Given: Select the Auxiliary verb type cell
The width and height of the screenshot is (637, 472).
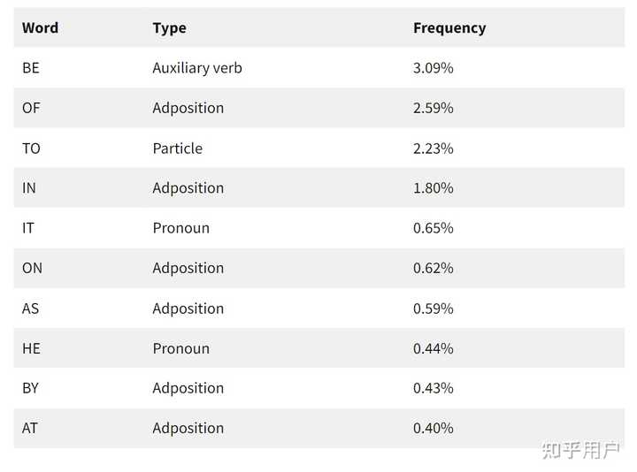Looking at the screenshot, I should tap(197, 68).
